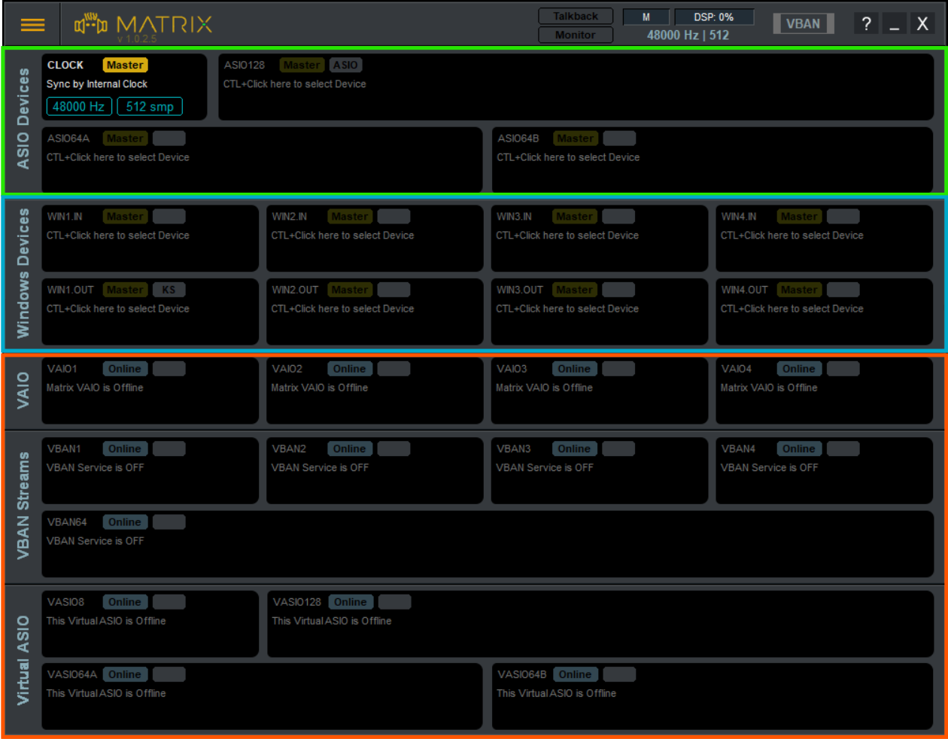Screen dimensions: 948x739
Task: Set VAIO1 to Online
Action: (125, 368)
